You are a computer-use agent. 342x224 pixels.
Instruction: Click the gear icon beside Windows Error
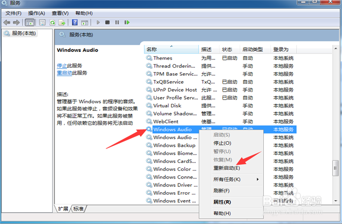(x=149, y=193)
